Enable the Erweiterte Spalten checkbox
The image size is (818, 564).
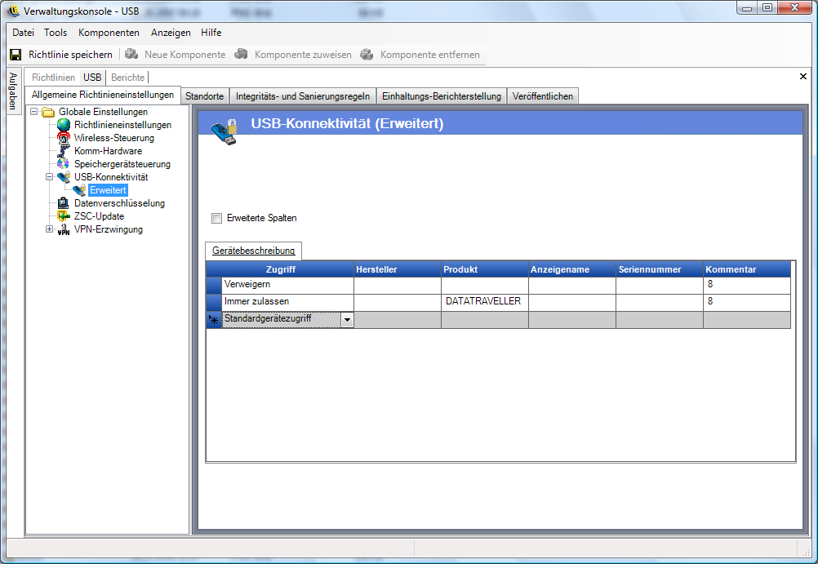coord(217,218)
